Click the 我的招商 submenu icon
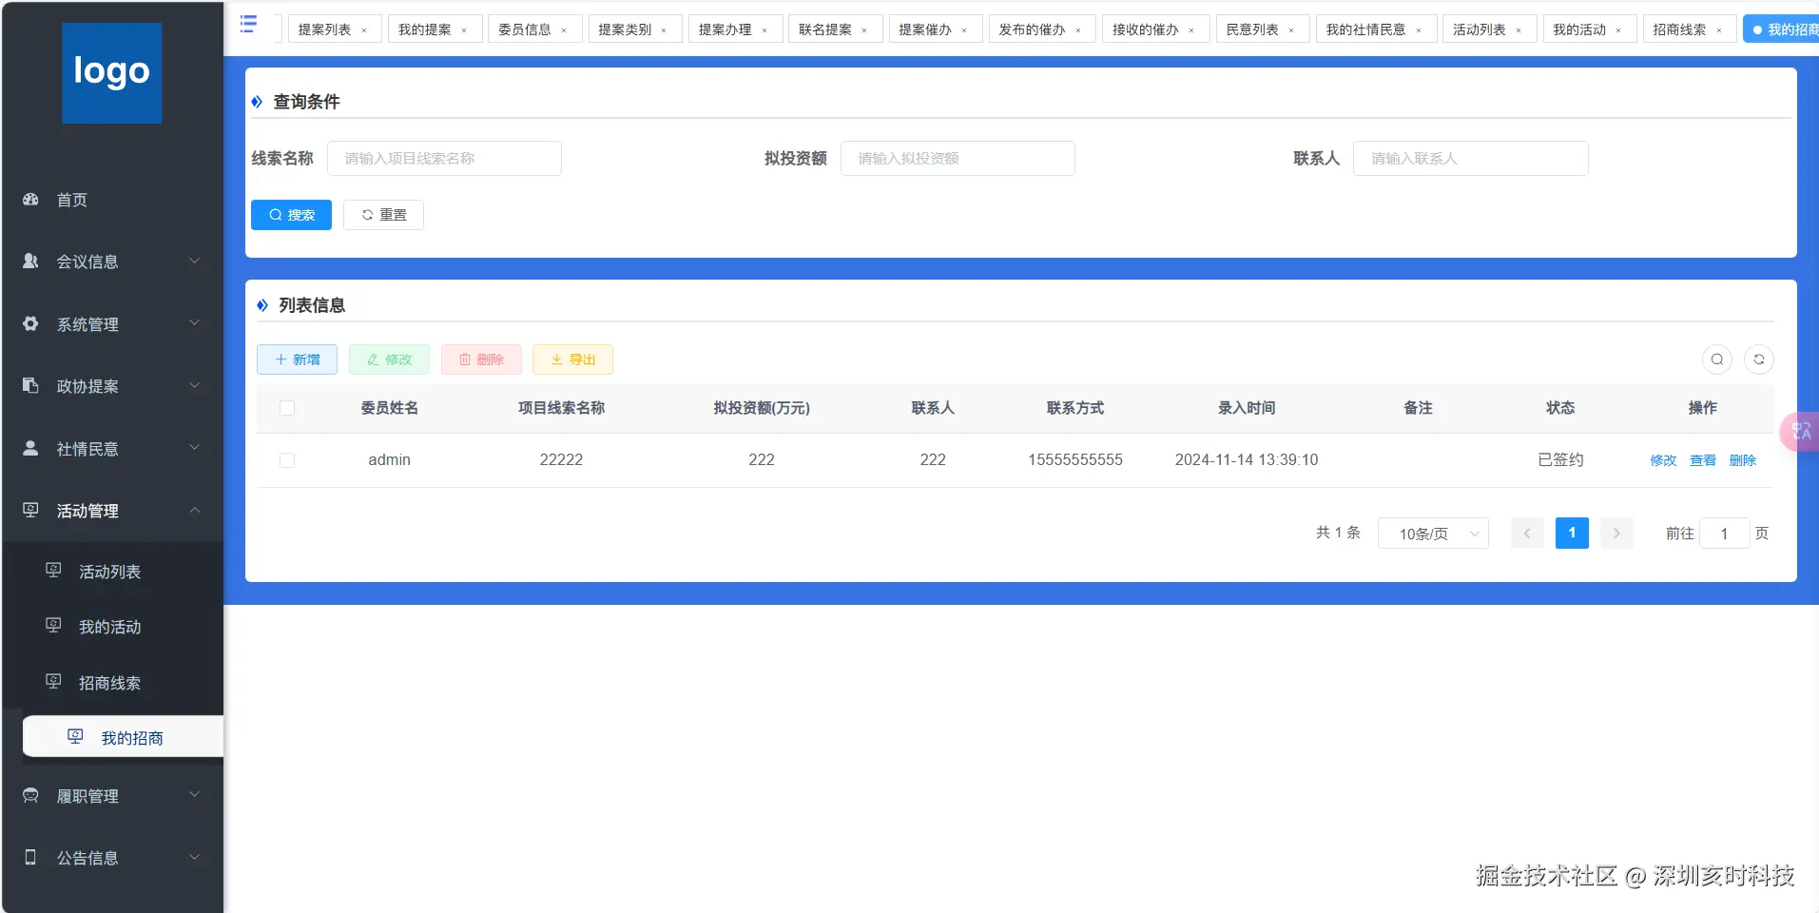1819x913 pixels. point(76,737)
